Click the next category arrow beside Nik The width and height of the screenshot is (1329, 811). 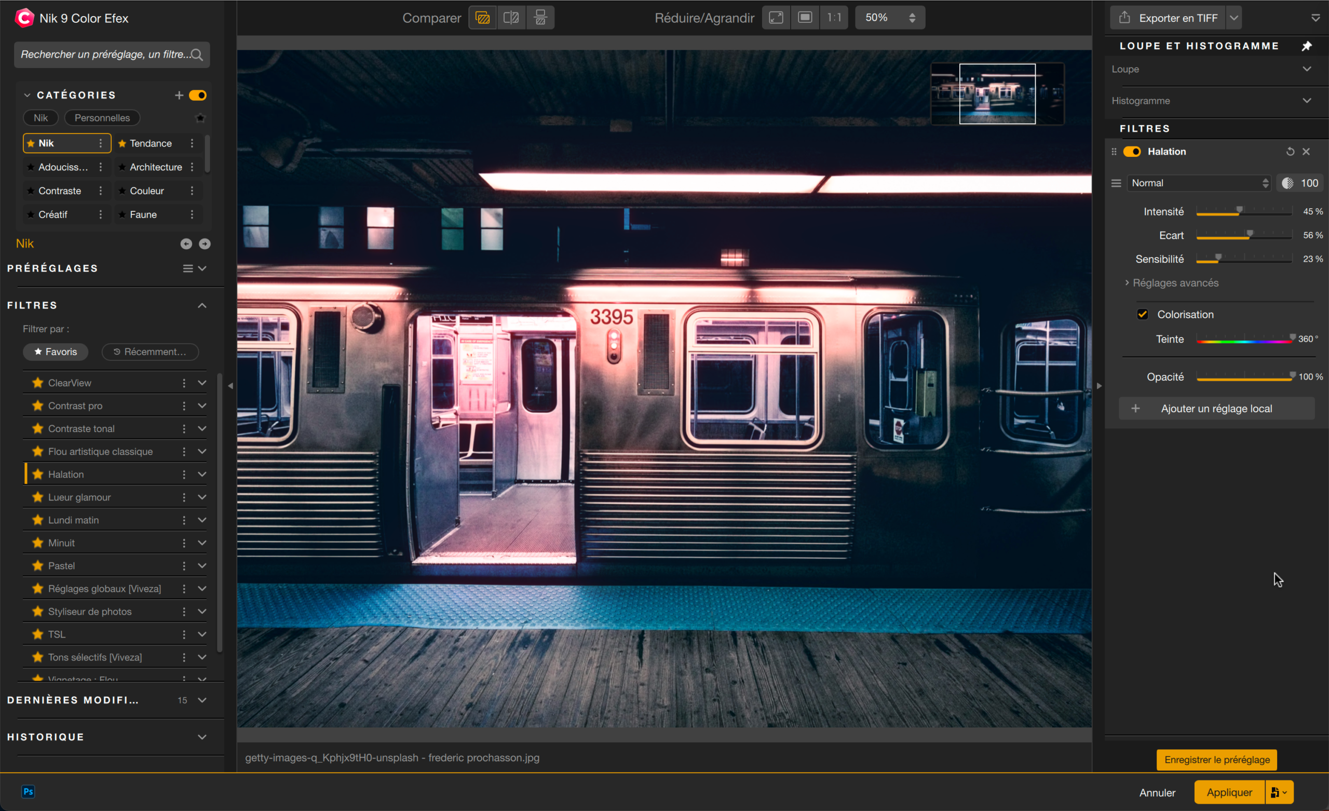(205, 244)
